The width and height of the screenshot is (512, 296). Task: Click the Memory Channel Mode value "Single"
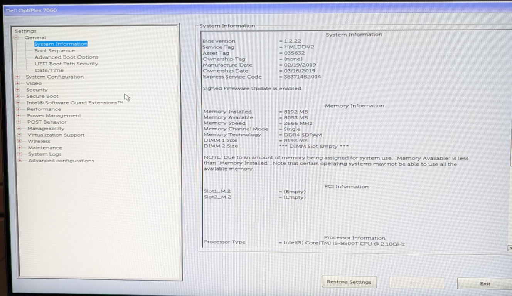pyautogui.click(x=292, y=129)
